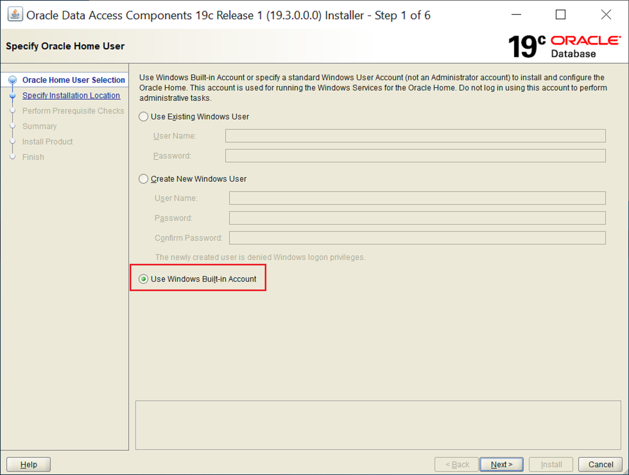Open Specify Installation Location step link
Viewport: 629px width, 475px height.
pos(71,95)
